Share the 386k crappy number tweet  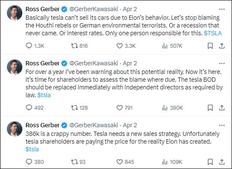[222, 162]
